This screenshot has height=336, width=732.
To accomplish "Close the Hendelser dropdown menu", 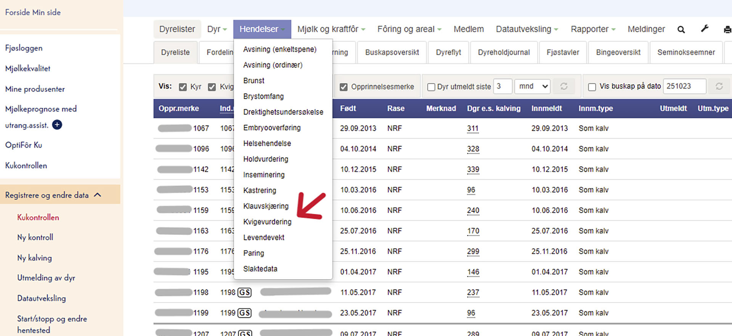I will (x=262, y=29).
